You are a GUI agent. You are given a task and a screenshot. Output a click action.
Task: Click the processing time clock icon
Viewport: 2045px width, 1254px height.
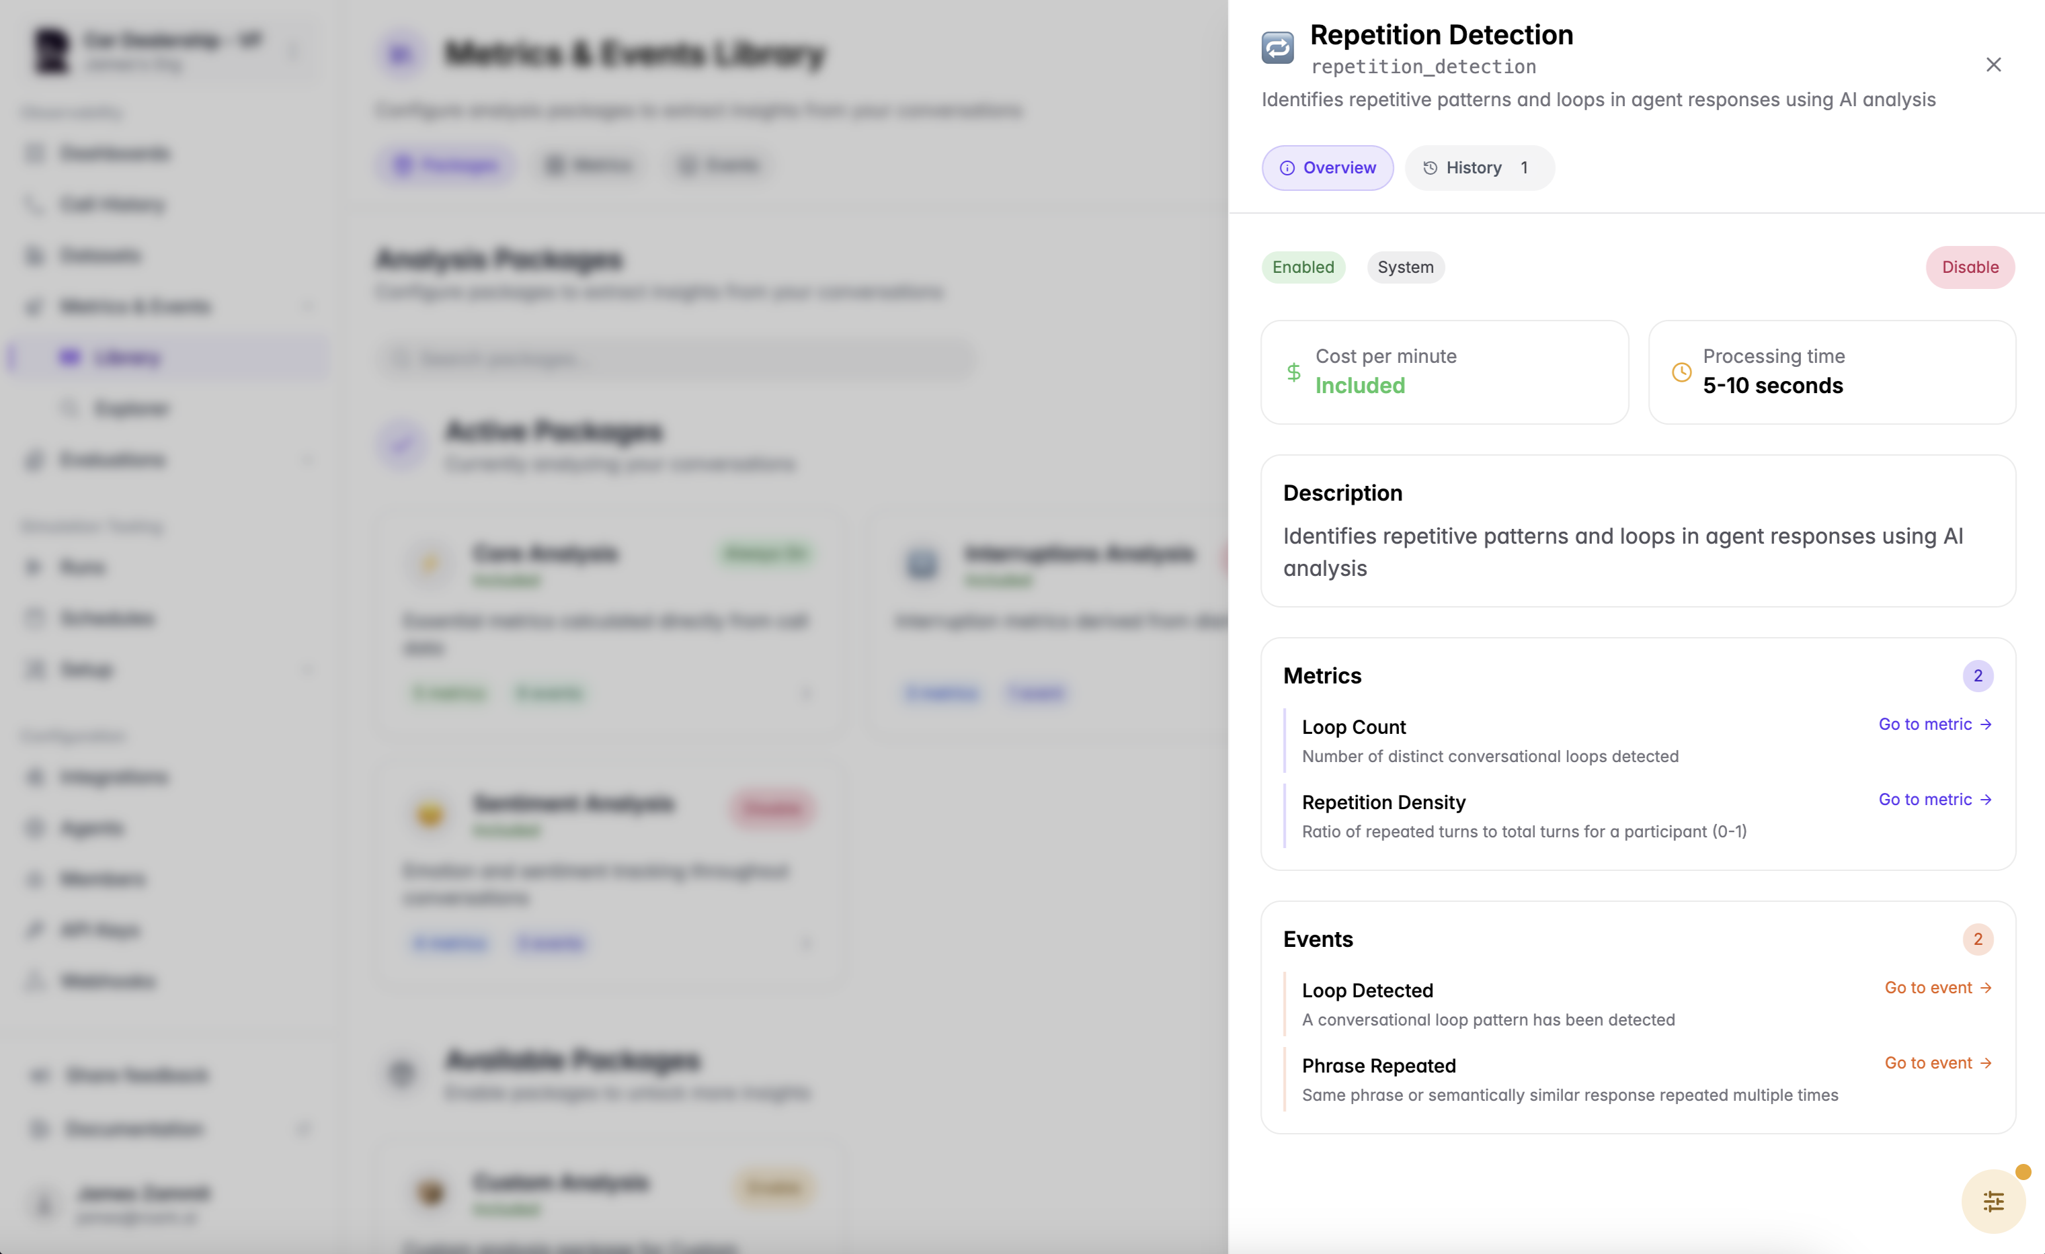[1681, 372]
